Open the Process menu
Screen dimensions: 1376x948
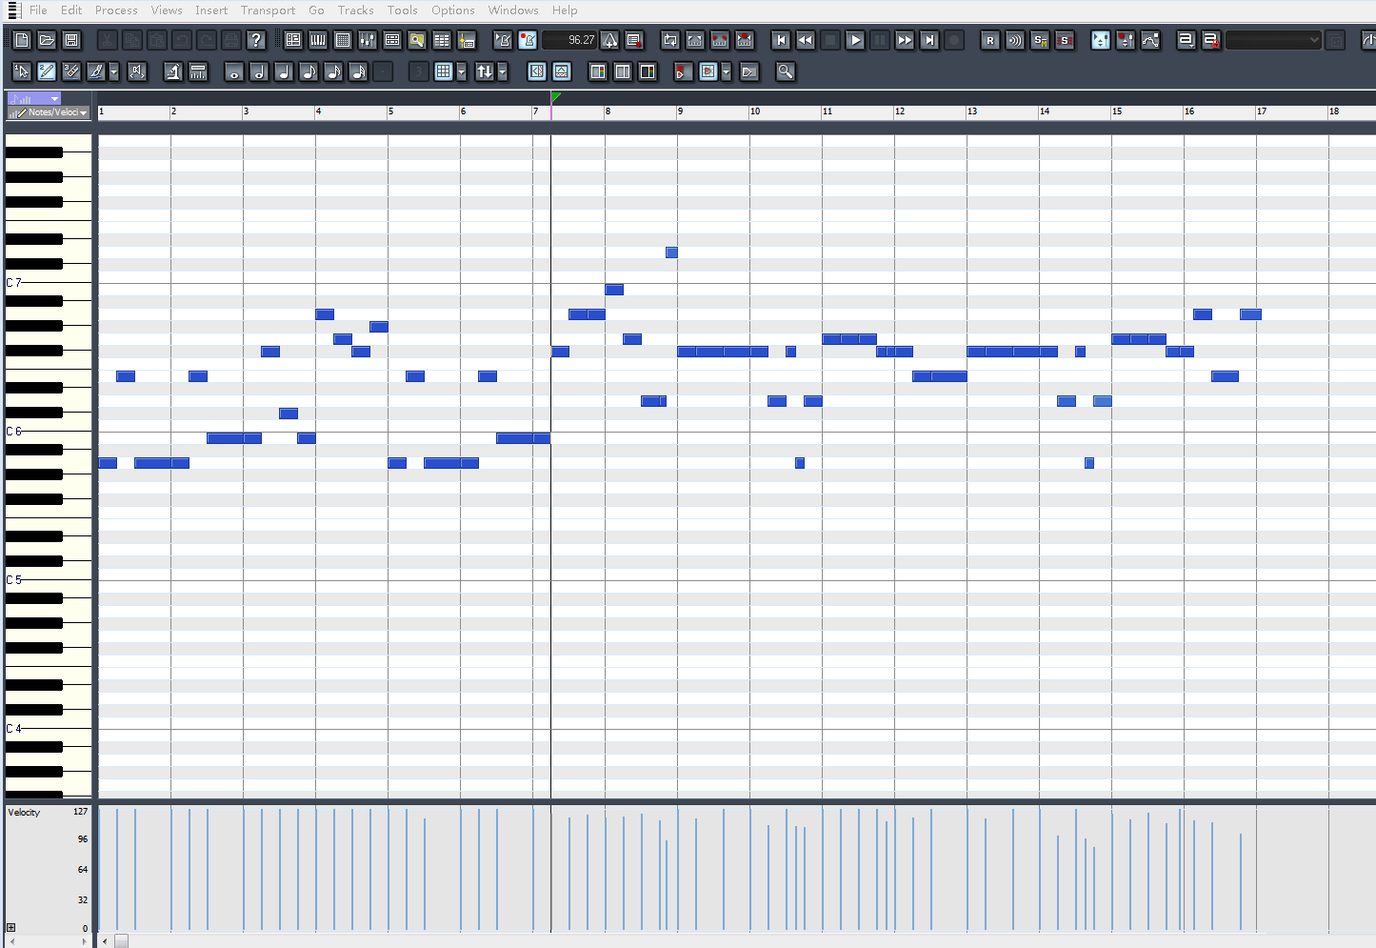[116, 10]
